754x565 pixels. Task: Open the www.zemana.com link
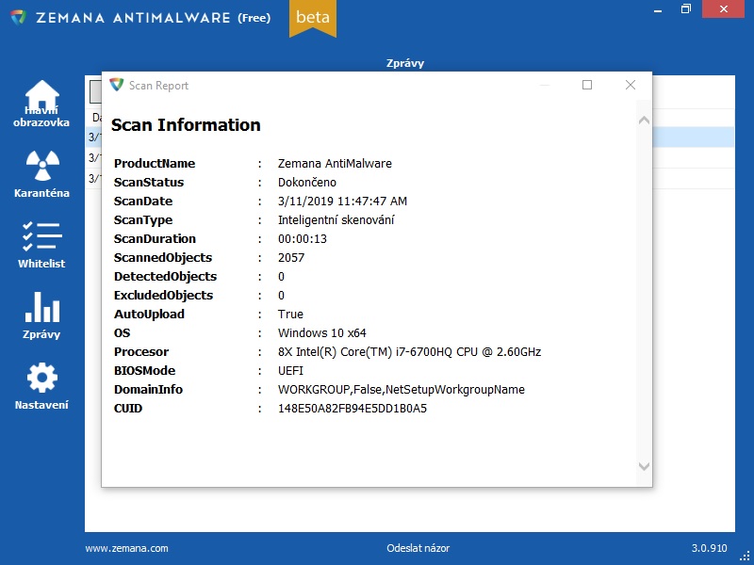click(x=126, y=548)
